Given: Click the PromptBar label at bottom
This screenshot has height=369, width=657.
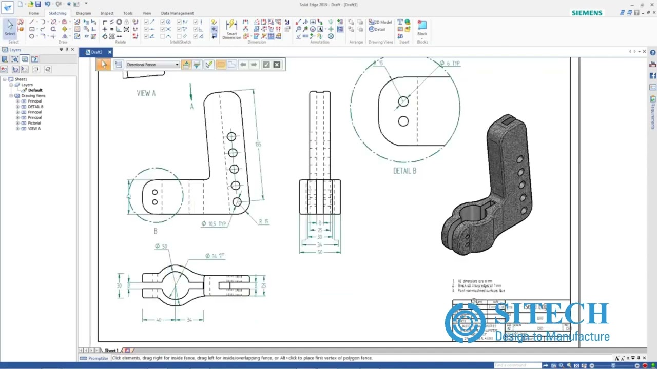Looking at the screenshot, I should [x=98, y=358].
